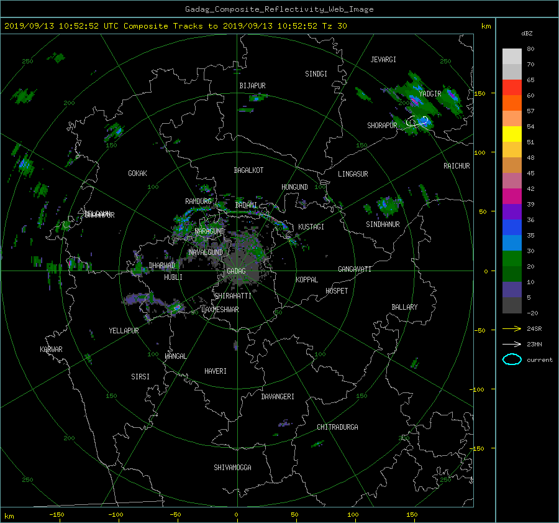Click the DHARWAD city label

(x=161, y=266)
